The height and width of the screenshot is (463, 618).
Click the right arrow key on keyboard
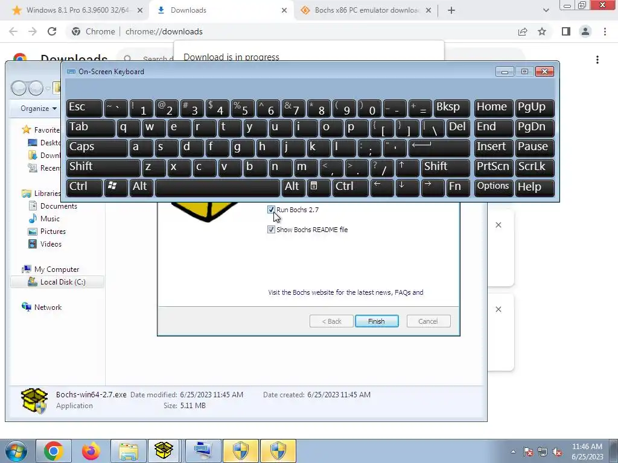(433, 187)
